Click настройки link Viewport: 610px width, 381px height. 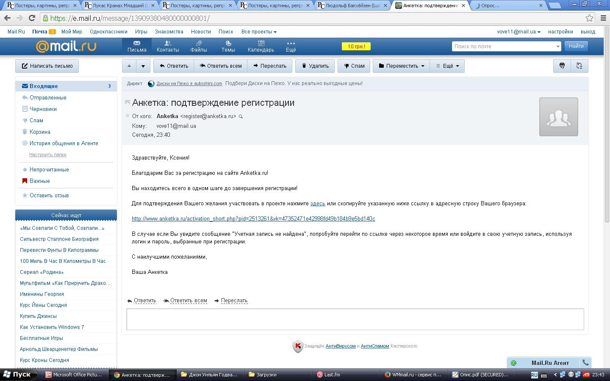(560, 32)
